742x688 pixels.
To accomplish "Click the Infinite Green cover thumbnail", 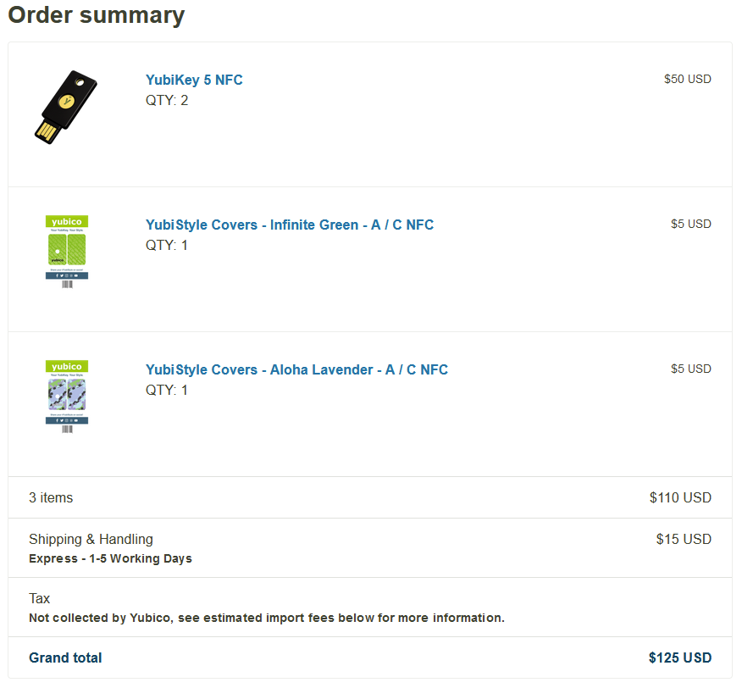I will 66,251.
